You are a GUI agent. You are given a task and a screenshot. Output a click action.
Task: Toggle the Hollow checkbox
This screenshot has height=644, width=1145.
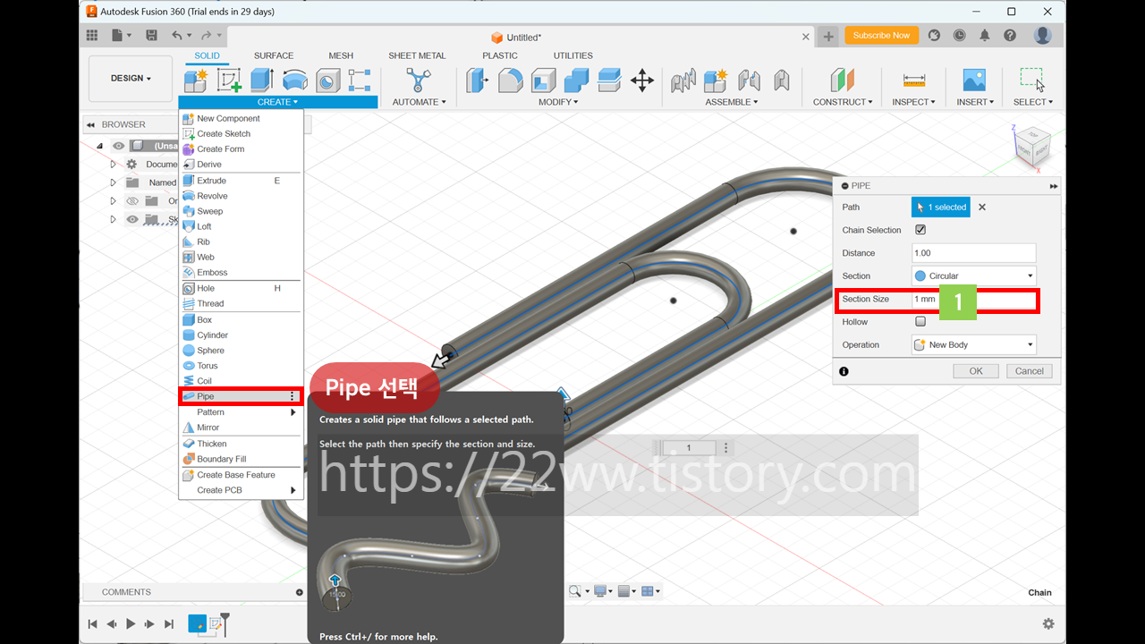(920, 321)
